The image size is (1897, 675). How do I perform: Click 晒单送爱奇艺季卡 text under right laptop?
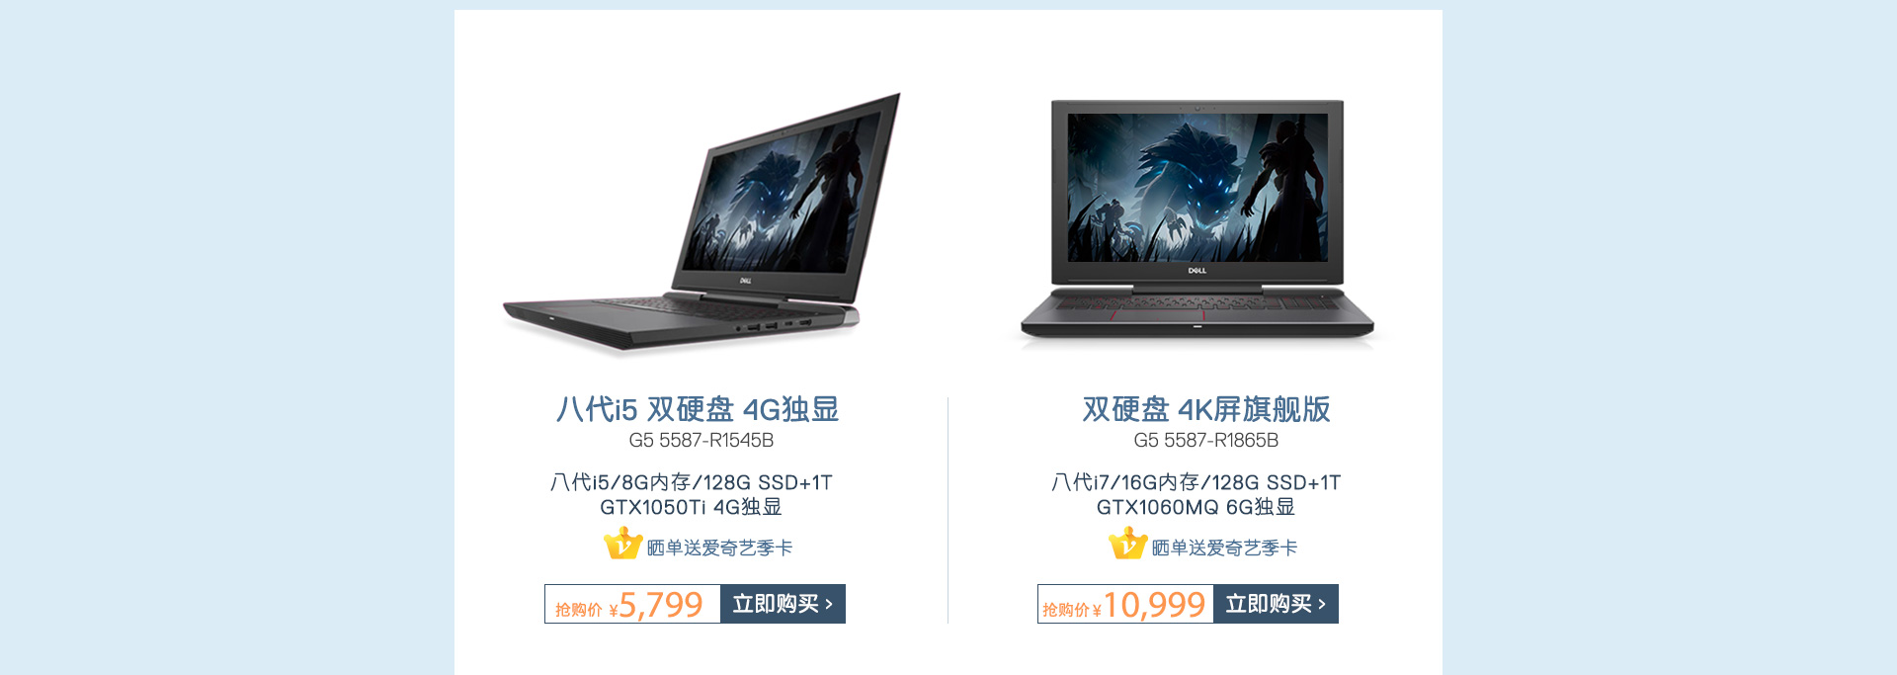[x=1224, y=548]
